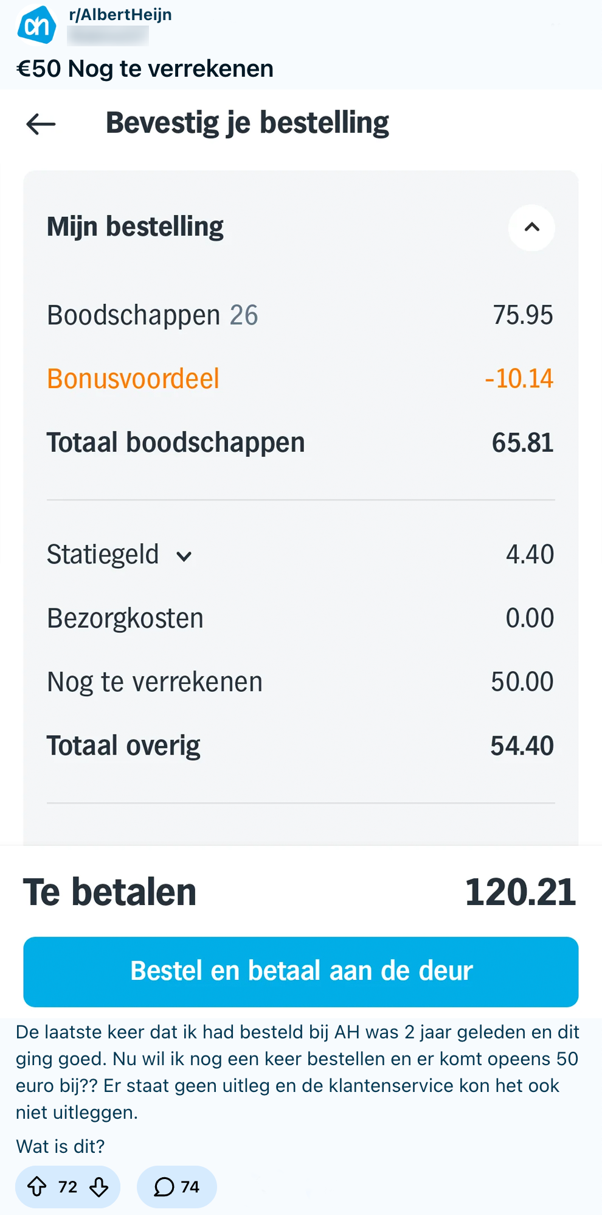Viewport: 602px width, 1215px height.
Task: Click the Te betalen total amount 120.21
Action: pos(521,892)
